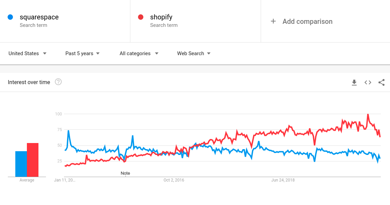Click the shopify peak at 100
390x205 pixels.
tap(368, 114)
